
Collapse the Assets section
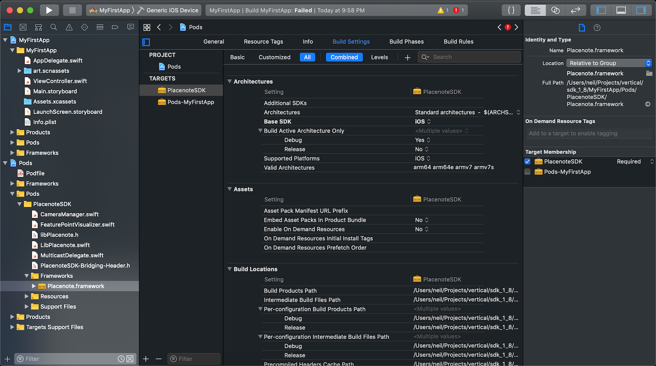(x=230, y=189)
